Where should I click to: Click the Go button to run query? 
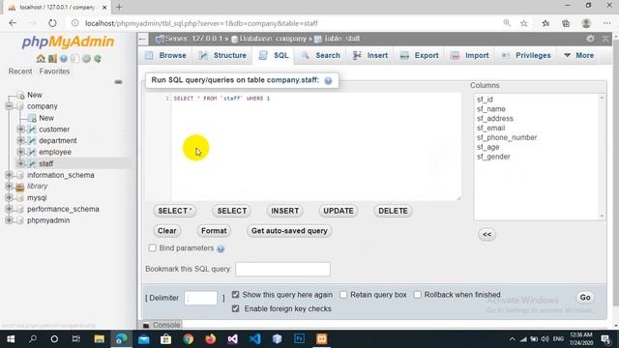coord(585,298)
